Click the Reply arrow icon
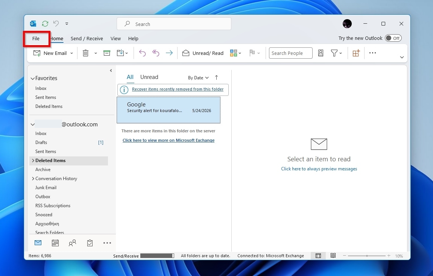 coord(142,53)
